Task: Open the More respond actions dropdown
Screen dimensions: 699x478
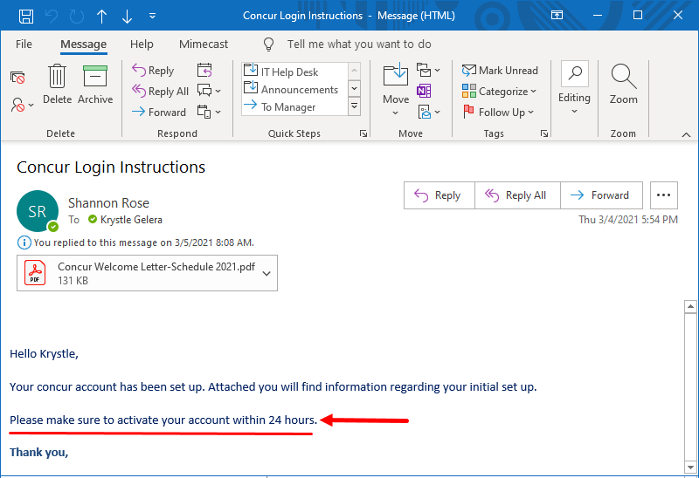Action: point(209,113)
